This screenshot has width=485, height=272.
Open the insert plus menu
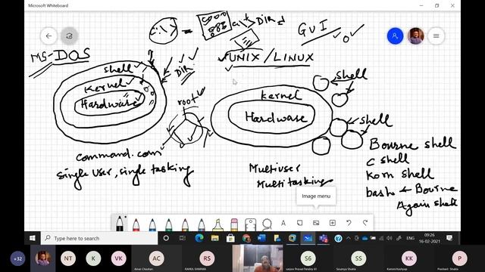click(x=333, y=223)
